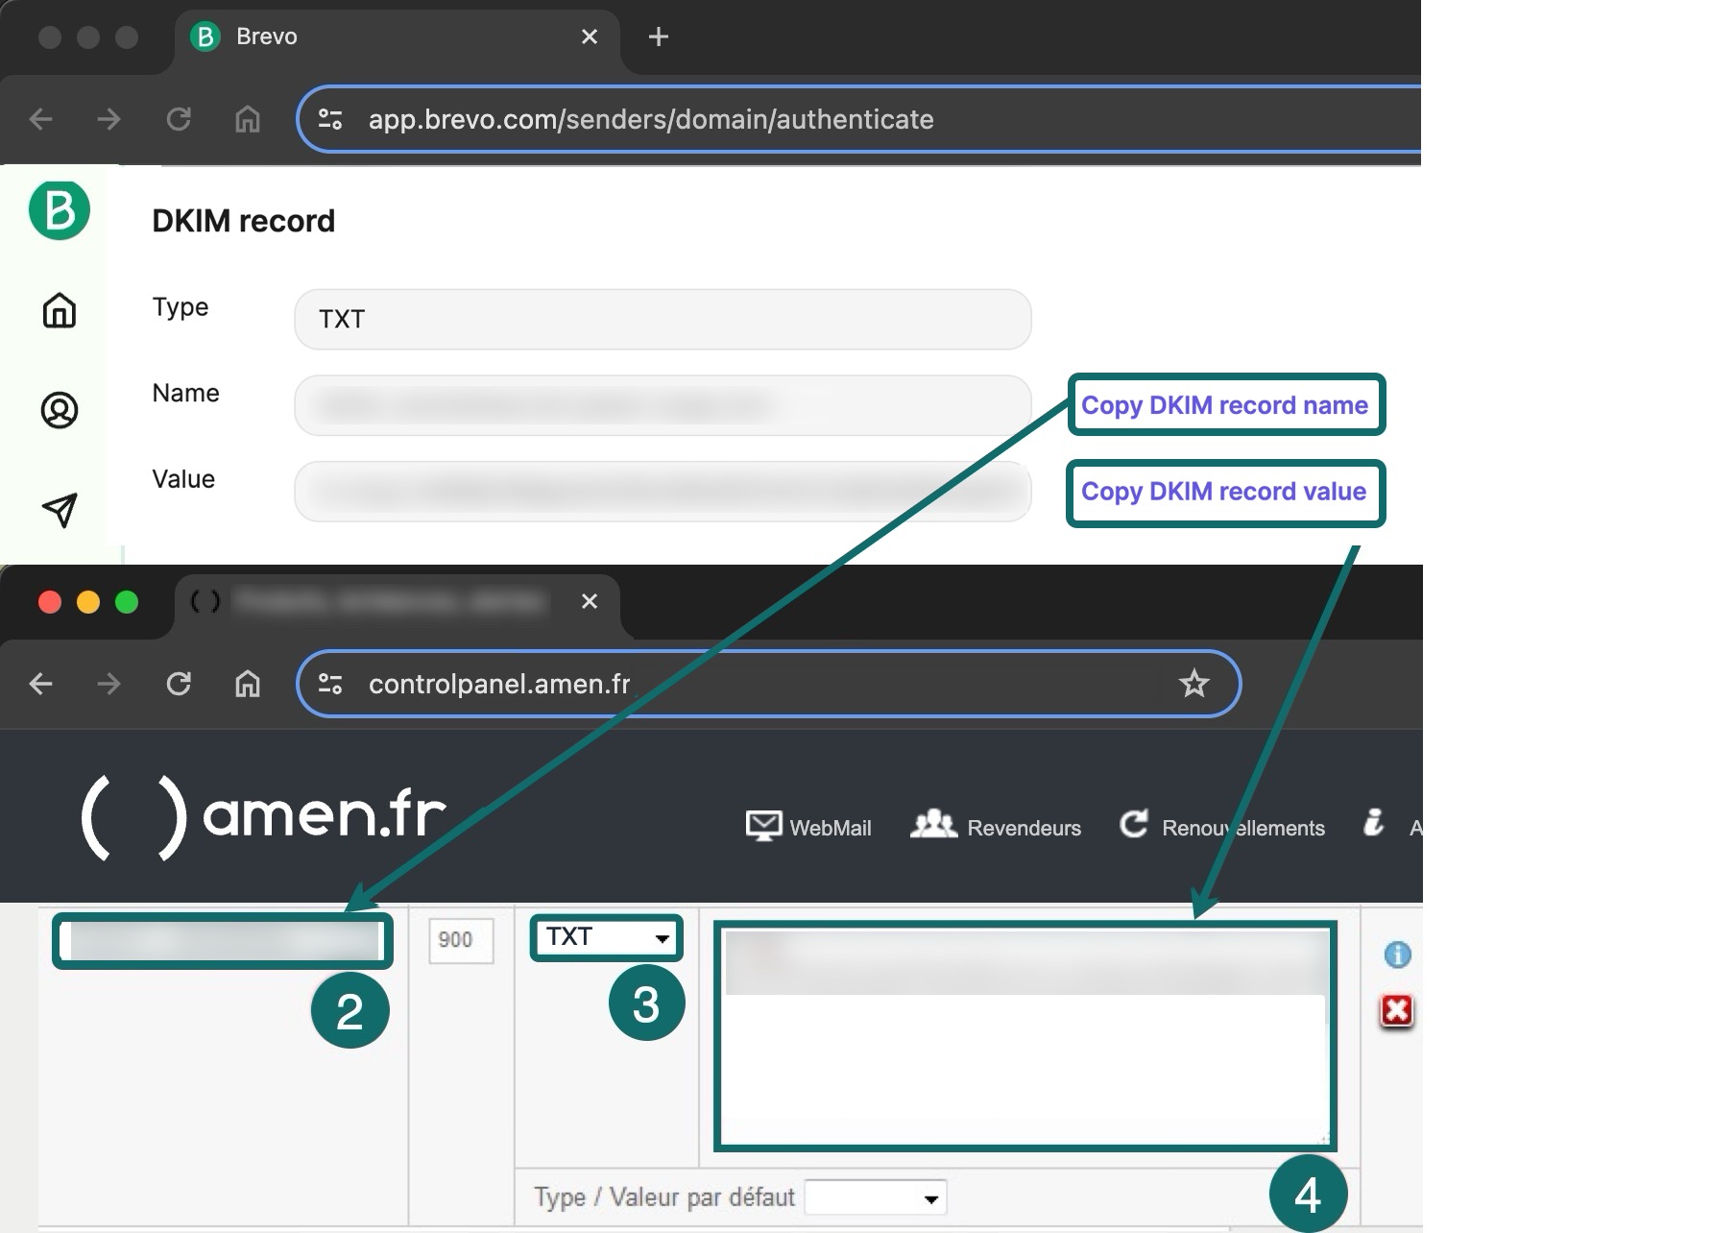Viewport: 1736px width, 1233px height.
Task: Minimize the amen.fr window with the yellow button
Action: coord(88,601)
